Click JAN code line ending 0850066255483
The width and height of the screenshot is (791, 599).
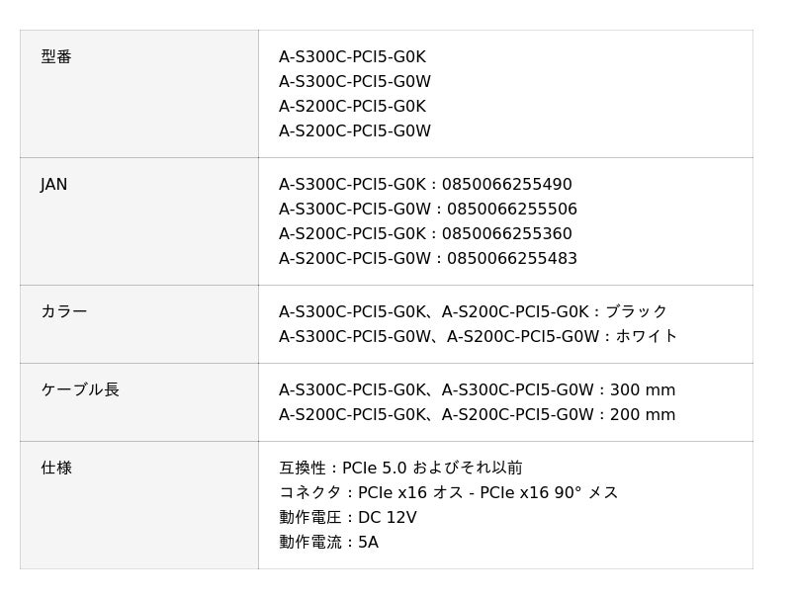(428, 259)
